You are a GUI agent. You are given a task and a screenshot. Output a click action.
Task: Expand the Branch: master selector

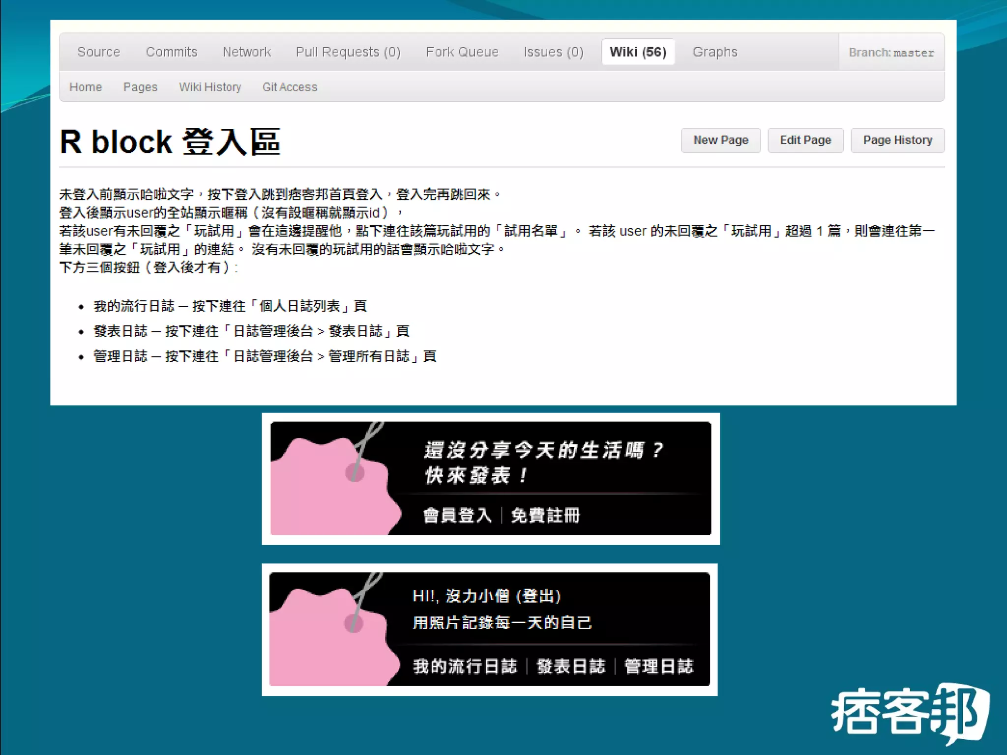click(x=890, y=53)
